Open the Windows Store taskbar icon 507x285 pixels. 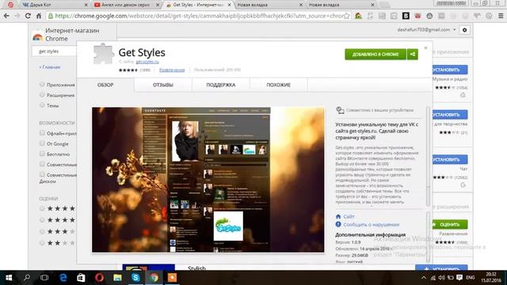pos(81,278)
